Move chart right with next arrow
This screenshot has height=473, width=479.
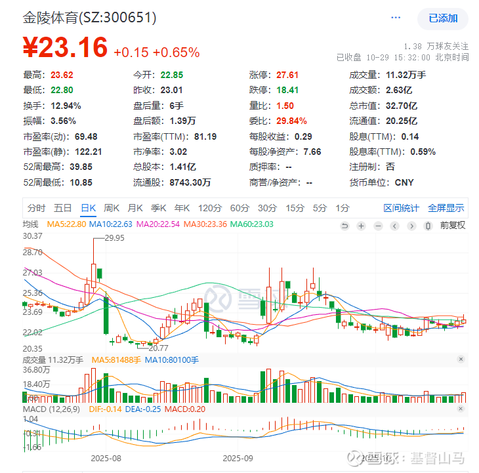411,226
